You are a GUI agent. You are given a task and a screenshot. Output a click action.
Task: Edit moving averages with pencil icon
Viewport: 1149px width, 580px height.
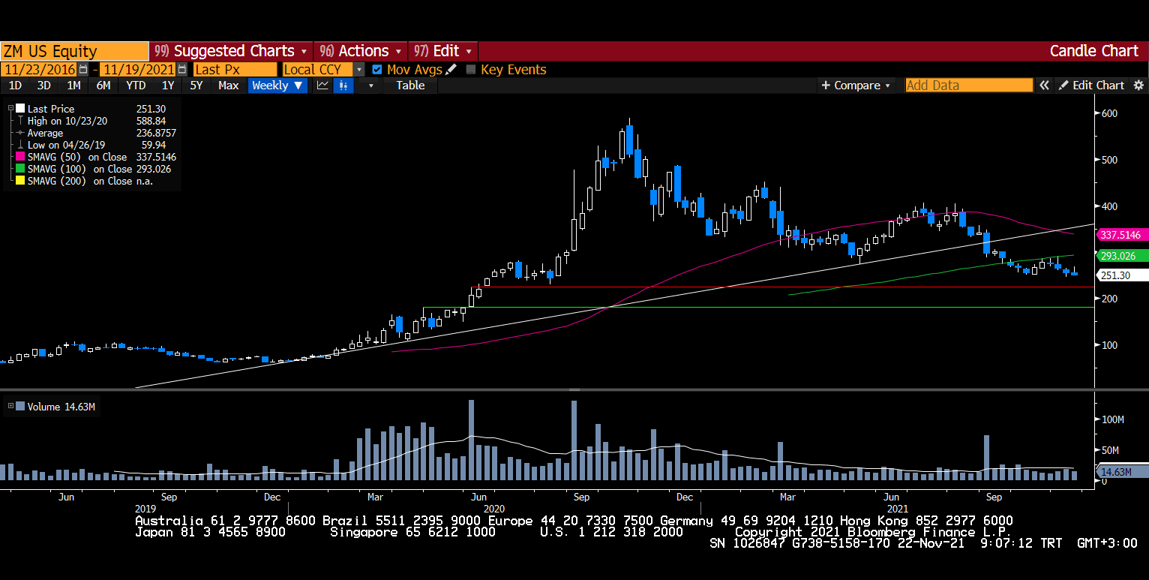coord(451,69)
